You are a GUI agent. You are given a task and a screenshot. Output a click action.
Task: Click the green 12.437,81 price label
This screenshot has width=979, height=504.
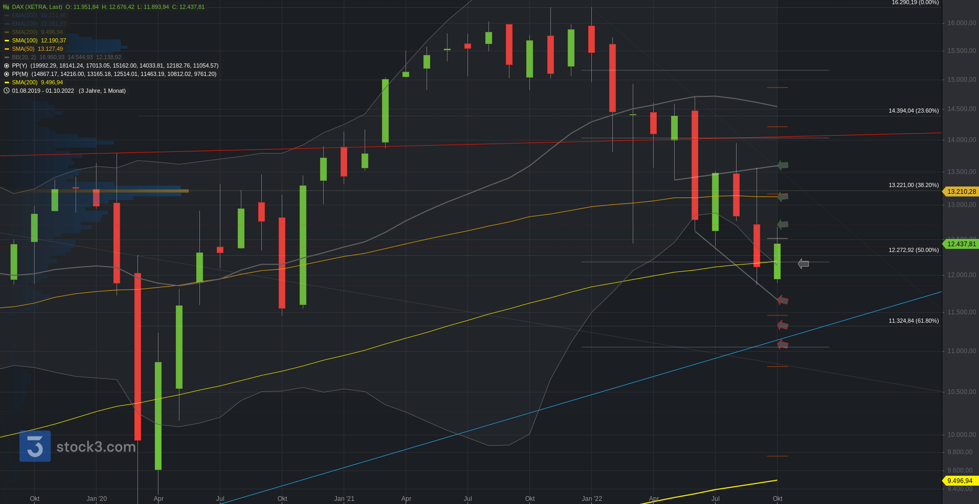(961, 244)
